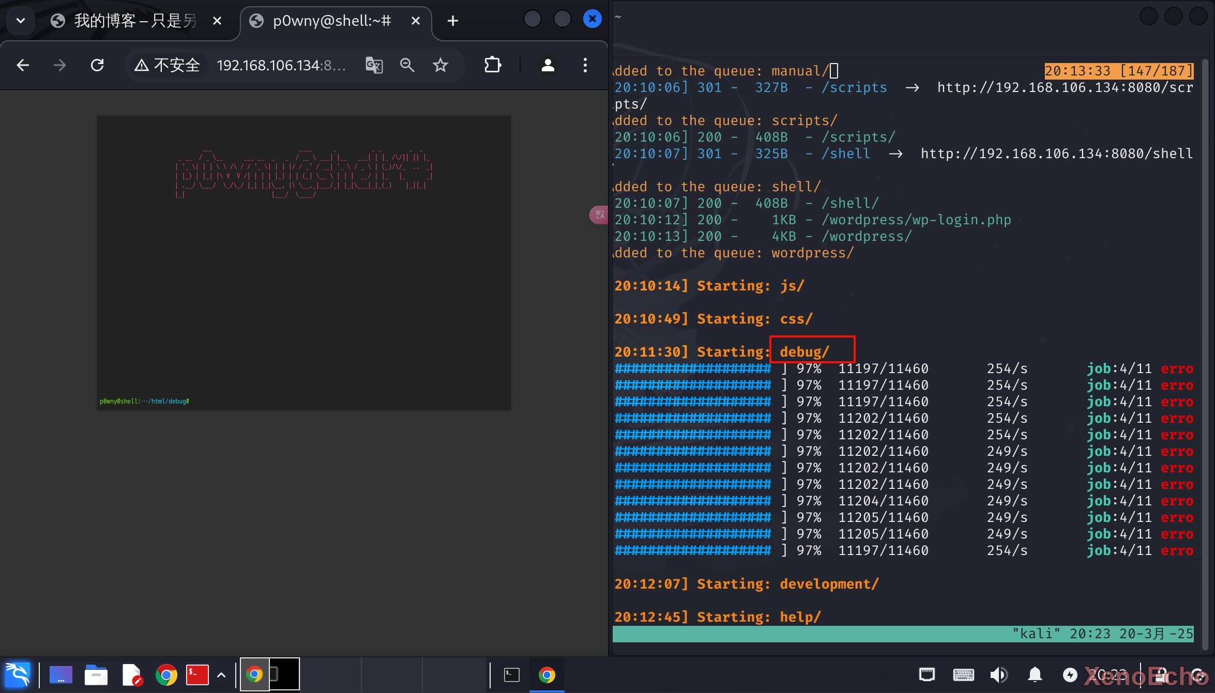
Task: Go back to previous page
Action: [x=23, y=65]
